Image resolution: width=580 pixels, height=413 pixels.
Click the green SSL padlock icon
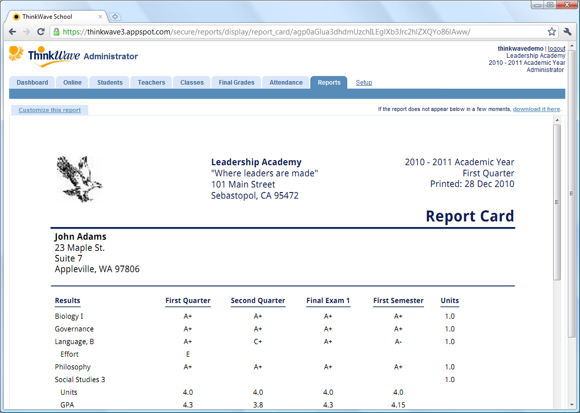56,32
